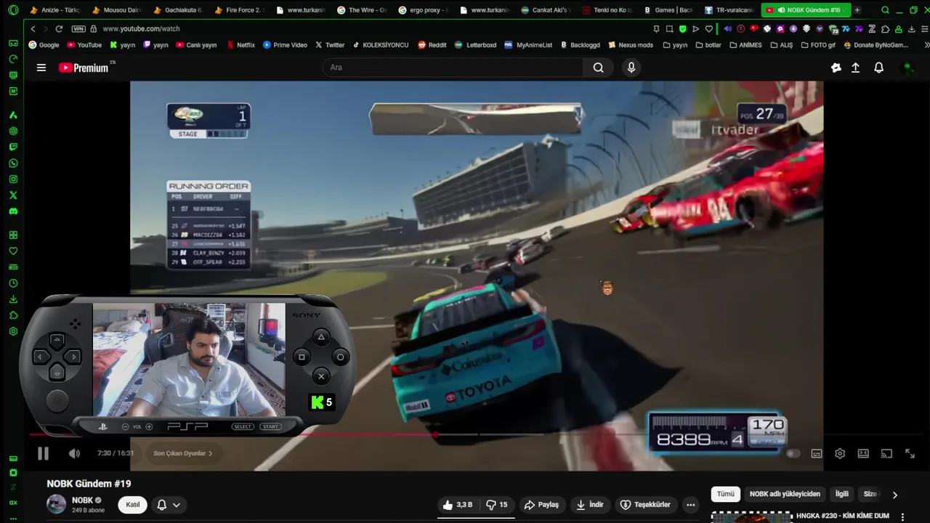
Task: Open the Nexus mods bookmark
Action: tap(630, 45)
